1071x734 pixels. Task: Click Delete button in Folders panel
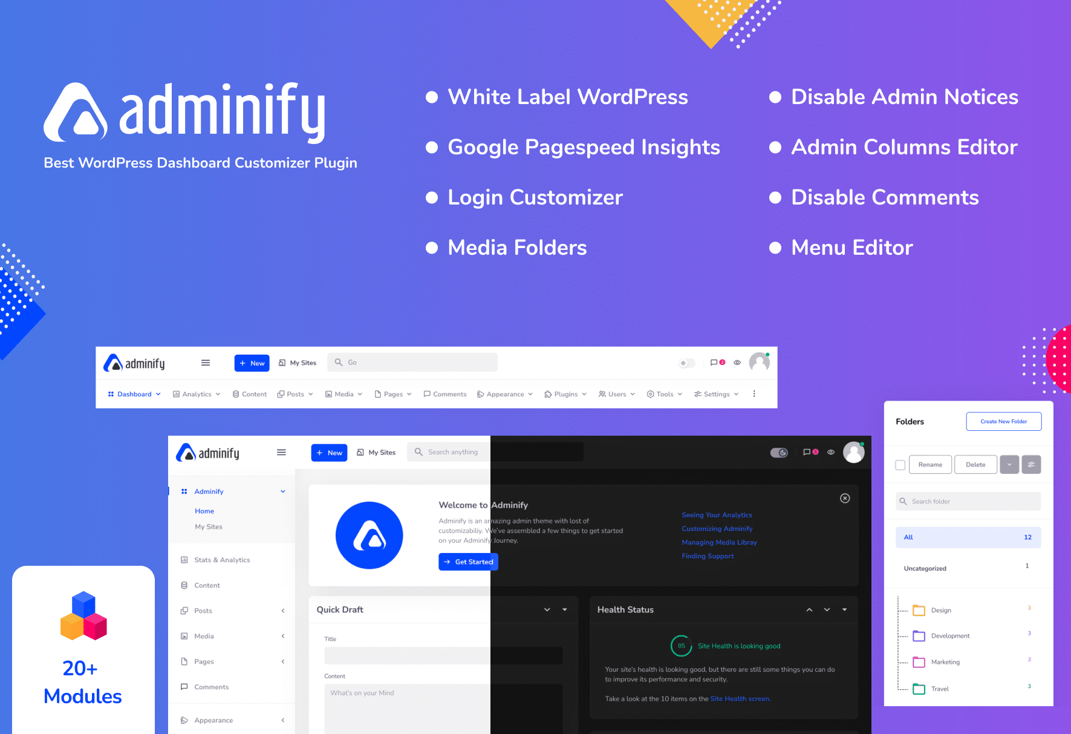(975, 465)
